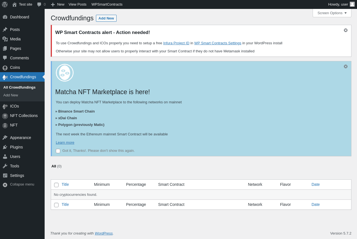Click Polygon (previously Matic) list item
The width and height of the screenshot is (357, 239).
click(80, 125)
